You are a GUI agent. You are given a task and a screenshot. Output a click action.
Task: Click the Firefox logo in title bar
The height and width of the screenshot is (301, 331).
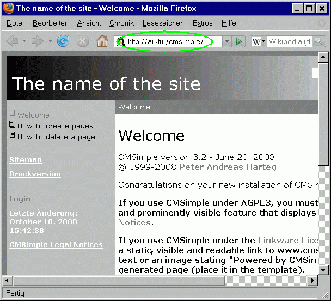point(9,8)
